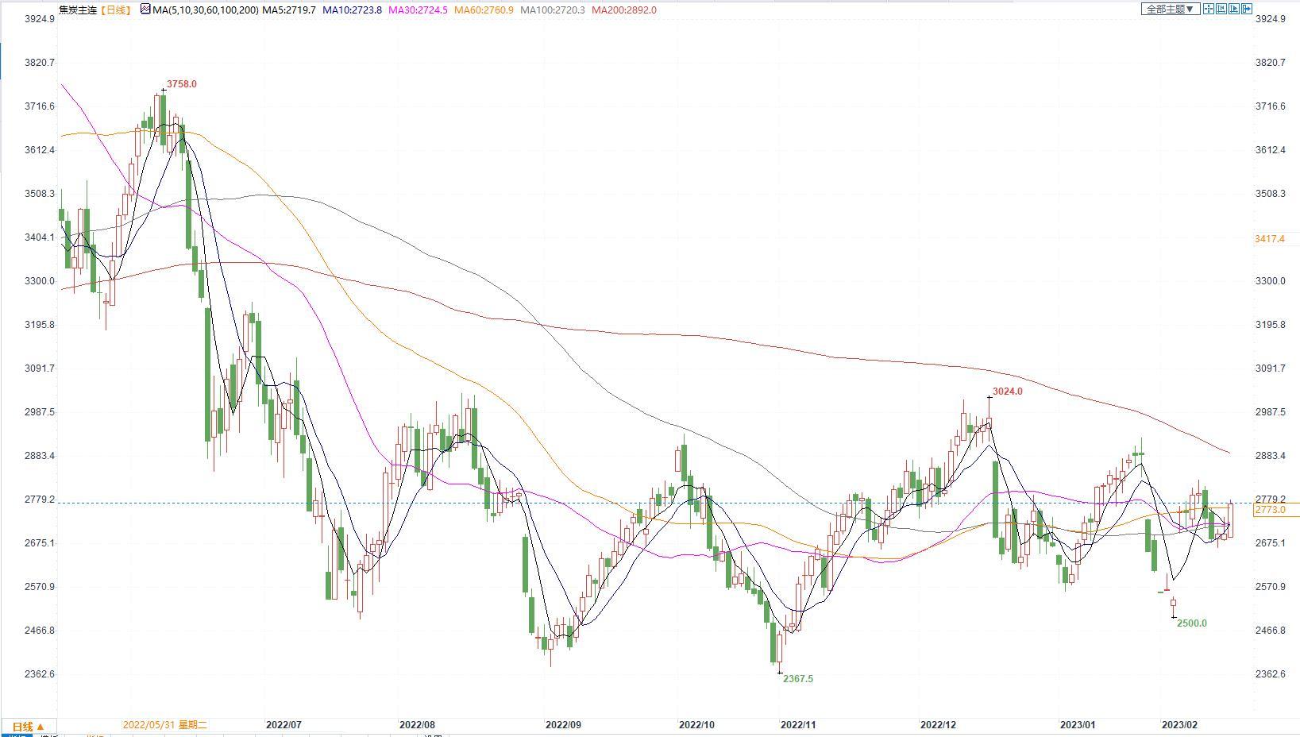Click the 2773.0 current price tag
1300x737 pixels.
coord(1269,510)
